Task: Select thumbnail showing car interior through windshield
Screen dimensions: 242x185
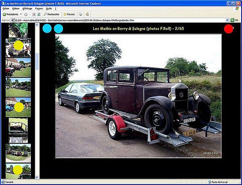Action: pyautogui.click(x=18, y=127)
